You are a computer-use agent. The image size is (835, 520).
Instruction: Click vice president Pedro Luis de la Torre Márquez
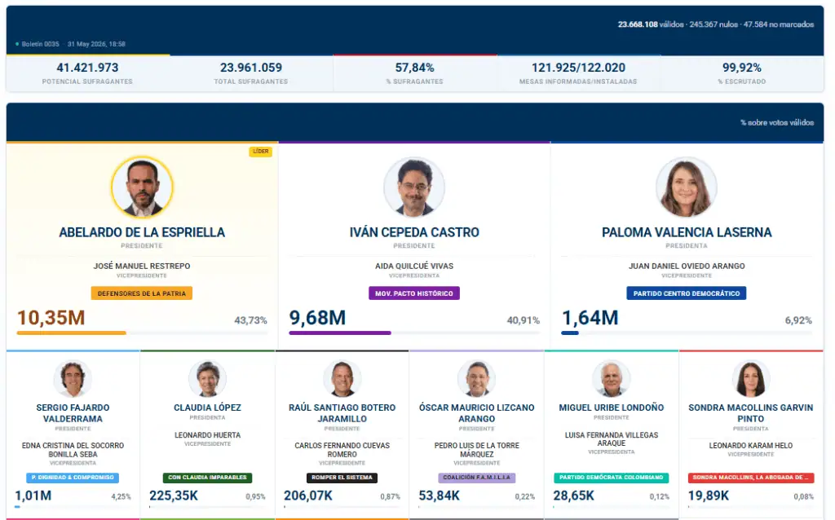point(476,450)
